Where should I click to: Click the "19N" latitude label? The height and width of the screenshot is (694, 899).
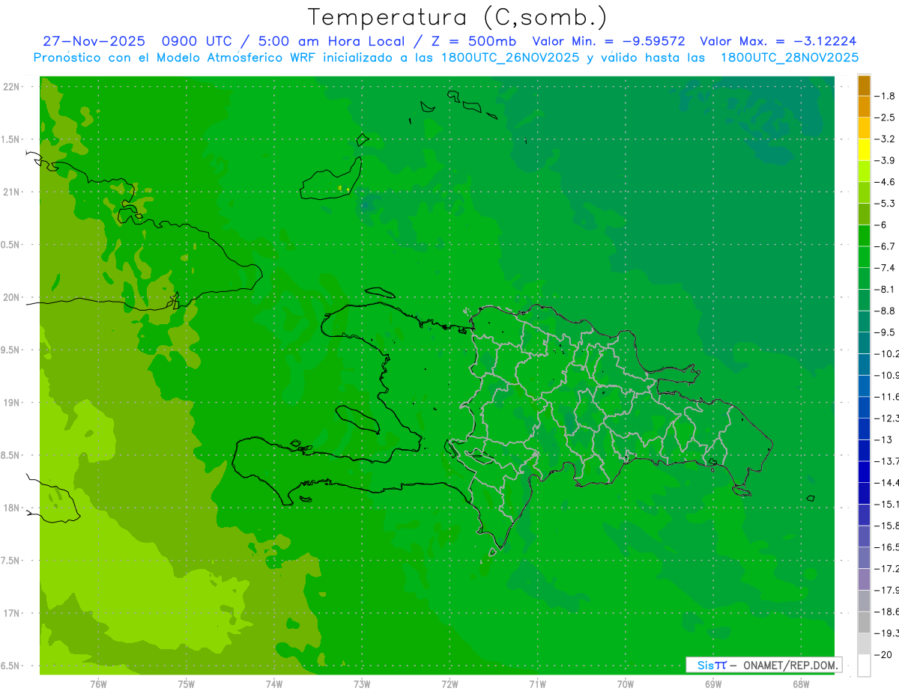pyautogui.click(x=13, y=403)
